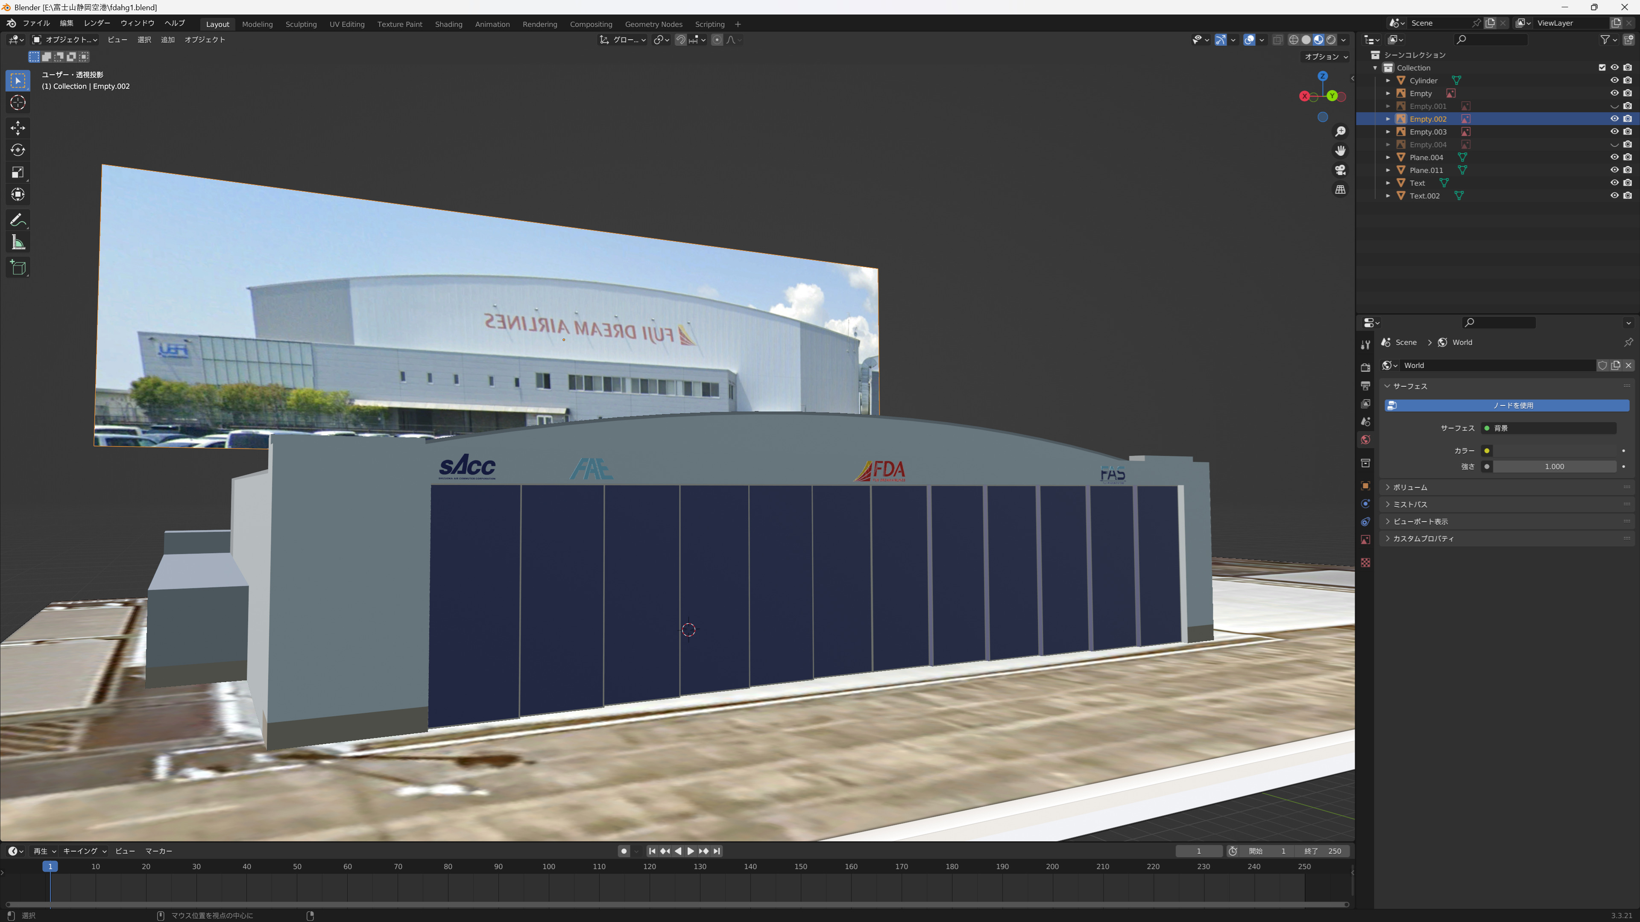This screenshot has width=1640, height=922.
Task: Collapse the Collection in outliner
Action: (1375, 68)
